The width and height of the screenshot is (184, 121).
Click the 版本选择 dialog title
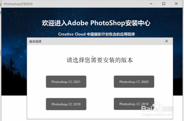[35, 41]
